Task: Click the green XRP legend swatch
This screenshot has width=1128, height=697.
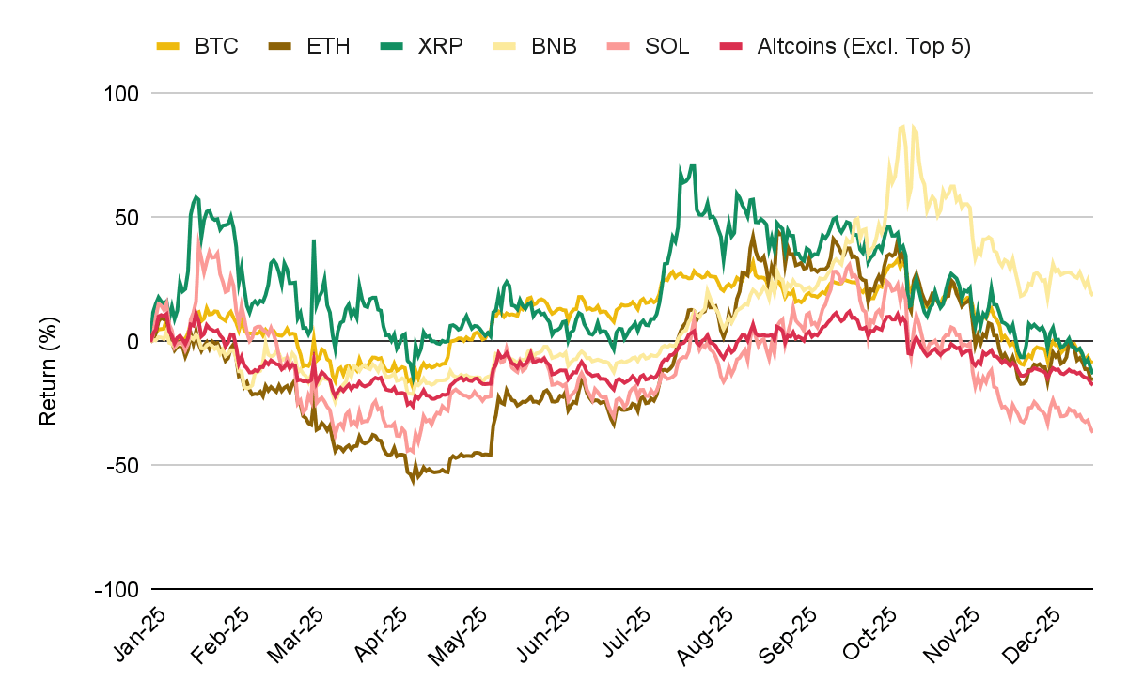Action: (x=391, y=46)
